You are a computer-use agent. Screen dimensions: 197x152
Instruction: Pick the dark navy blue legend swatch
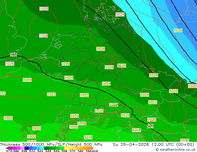point(26,148)
